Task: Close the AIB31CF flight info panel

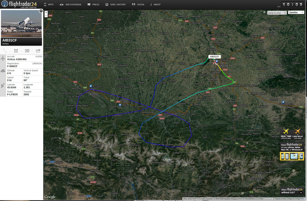Action: (41, 11)
